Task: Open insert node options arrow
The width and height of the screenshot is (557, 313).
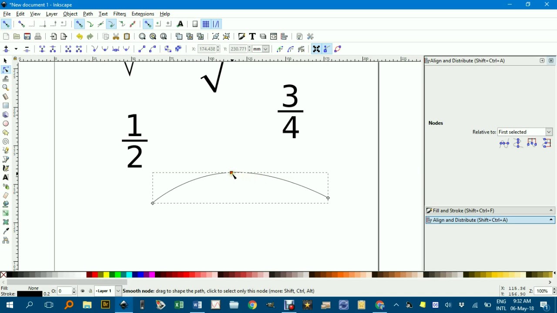Action: pyautogui.click(x=16, y=49)
